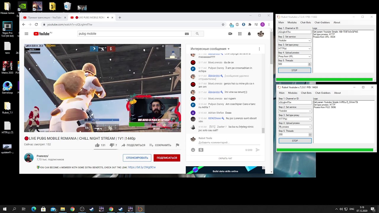Image resolution: width=379 pixels, height=213 pixels.
Task: Open the system volume control
Action: pyautogui.click(x=341, y=209)
